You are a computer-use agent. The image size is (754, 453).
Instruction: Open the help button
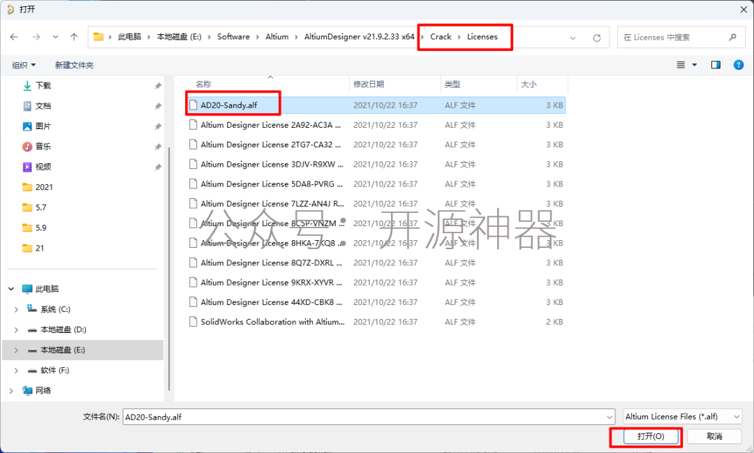(x=739, y=65)
